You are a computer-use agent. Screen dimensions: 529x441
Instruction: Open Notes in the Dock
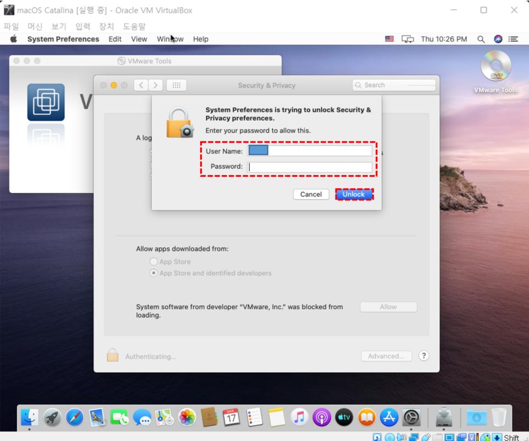point(277,417)
